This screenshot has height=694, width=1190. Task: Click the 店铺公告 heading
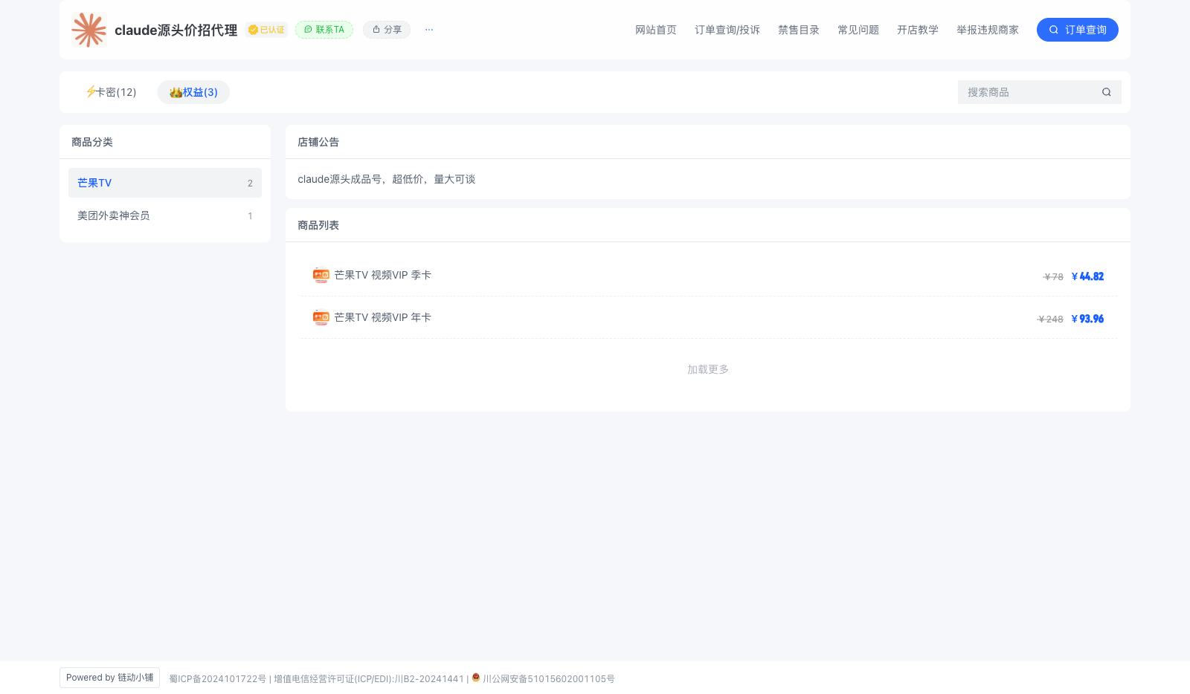pyautogui.click(x=318, y=142)
